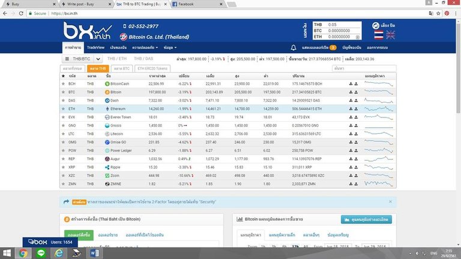Click the deposit icon in BCH row
The image size is (461, 259).
(x=351, y=84)
